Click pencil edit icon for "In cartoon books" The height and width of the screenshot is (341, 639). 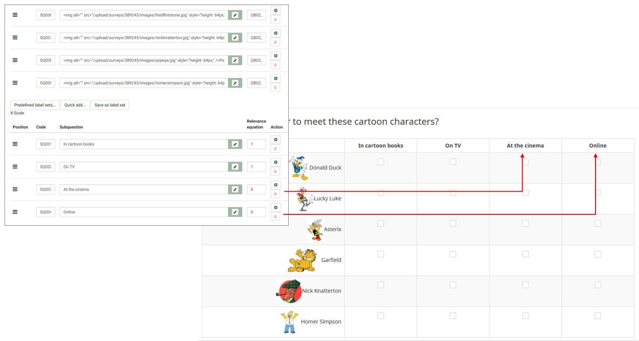click(235, 144)
